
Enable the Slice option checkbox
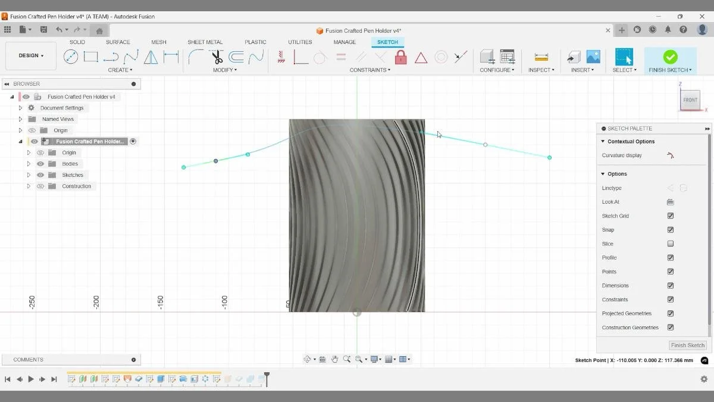click(670, 243)
